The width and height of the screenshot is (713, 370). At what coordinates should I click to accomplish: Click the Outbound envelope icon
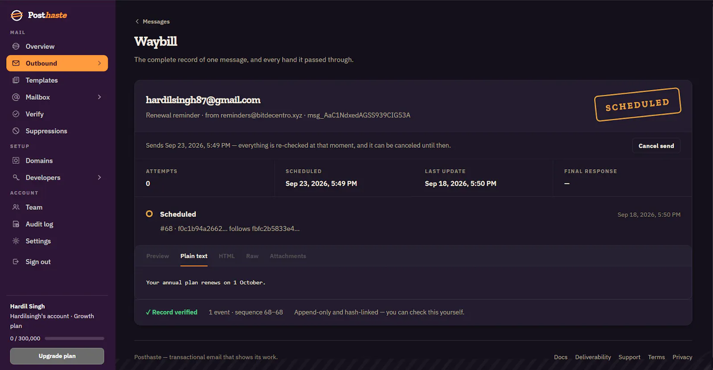(16, 63)
